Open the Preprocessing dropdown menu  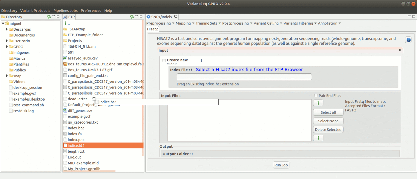tap(160, 23)
